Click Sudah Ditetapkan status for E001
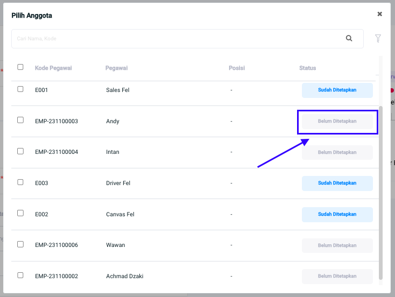This screenshot has width=395, height=297. click(337, 90)
